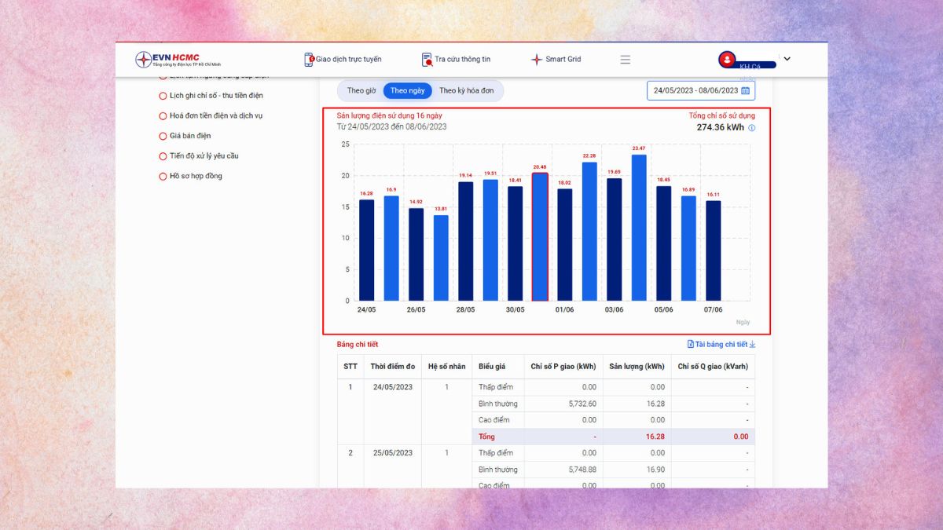This screenshot has width=943, height=530.
Task: Select Hoá đơn tiền điện và dịch vụ
Action: (x=216, y=115)
